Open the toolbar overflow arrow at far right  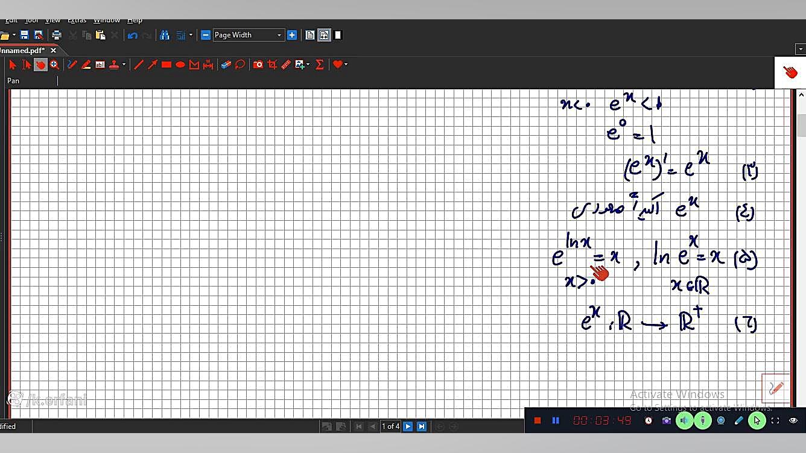(800, 49)
